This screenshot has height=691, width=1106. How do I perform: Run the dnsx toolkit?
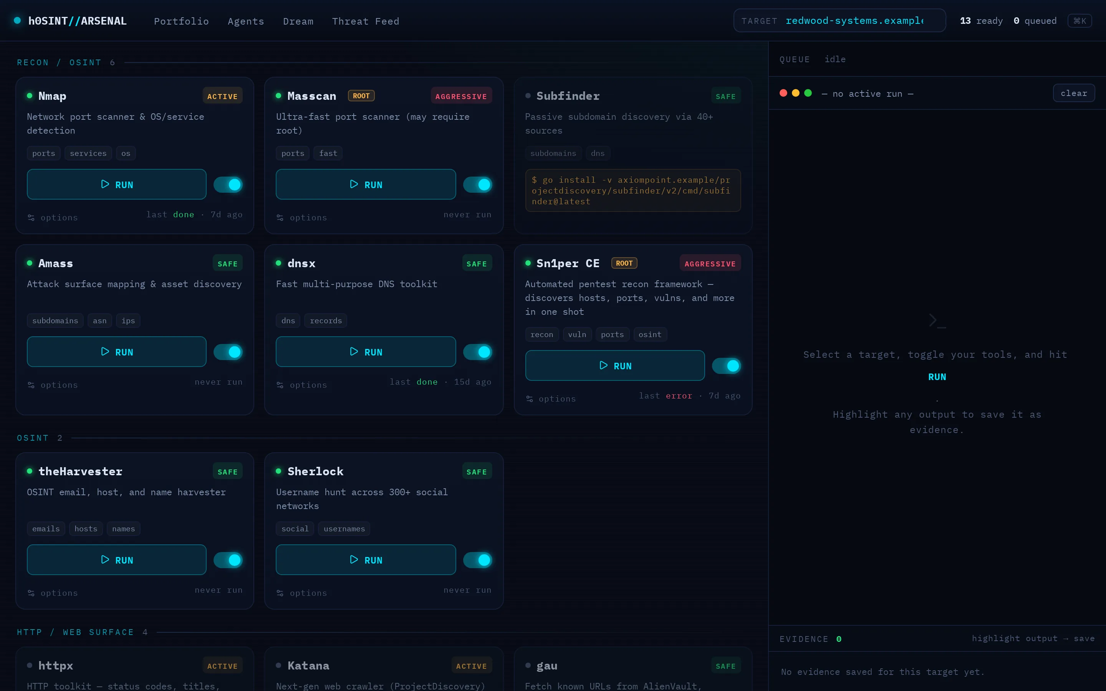tap(366, 351)
